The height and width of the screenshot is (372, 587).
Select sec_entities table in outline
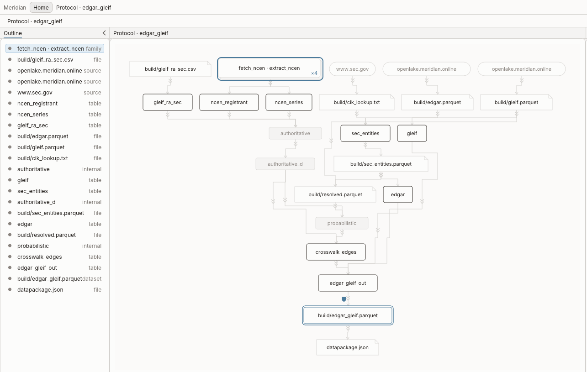click(55, 191)
